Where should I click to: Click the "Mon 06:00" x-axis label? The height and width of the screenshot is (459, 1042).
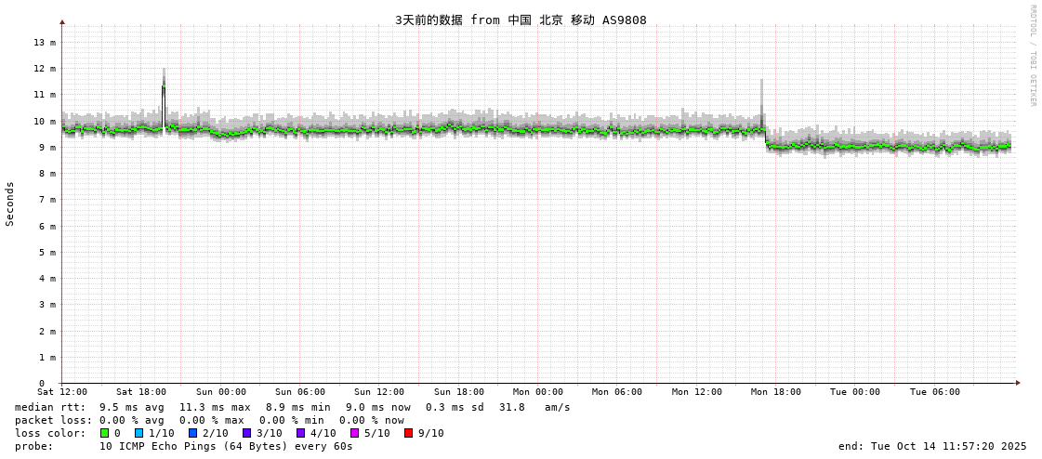[x=616, y=392]
